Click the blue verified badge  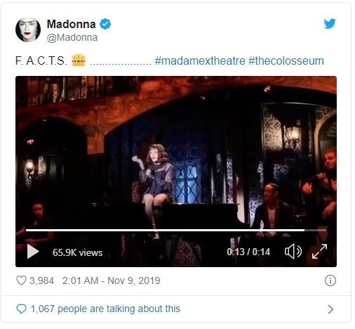[x=105, y=24]
